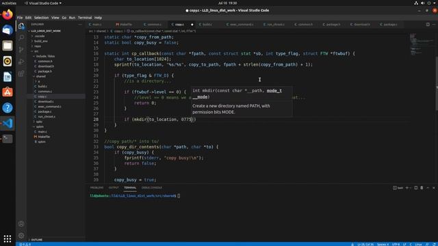Switch to the DEBUG CONSOLE panel tab
Image resolution: width=438 pixels, height=246 pixels.
click(x=152, y=188)
